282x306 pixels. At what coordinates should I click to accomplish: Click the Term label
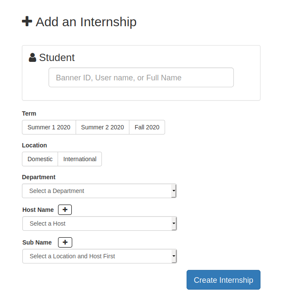point(29,113)
